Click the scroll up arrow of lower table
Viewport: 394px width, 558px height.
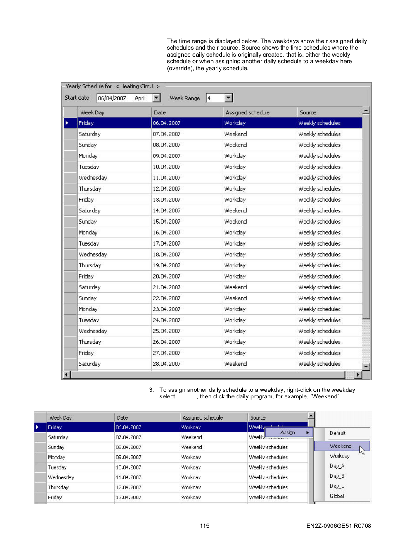pyautogui.click(x=311, y=416)
